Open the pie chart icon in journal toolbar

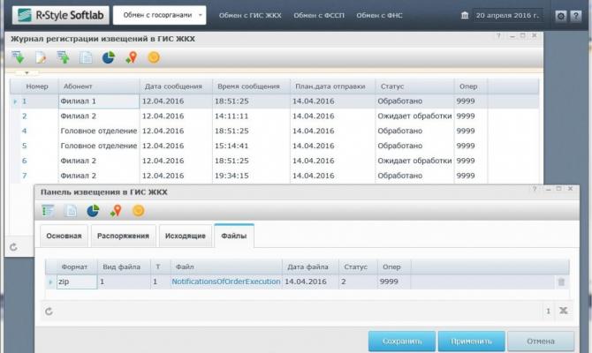click(109, 57)
